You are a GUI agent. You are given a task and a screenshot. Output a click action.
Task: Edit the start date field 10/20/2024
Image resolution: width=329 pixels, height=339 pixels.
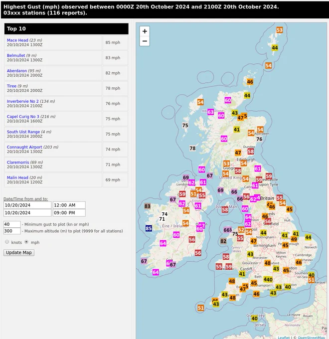click(27, 205)
